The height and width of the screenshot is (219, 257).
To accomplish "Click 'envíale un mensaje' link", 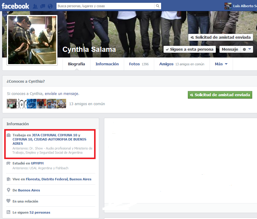I will click(62, 94).
